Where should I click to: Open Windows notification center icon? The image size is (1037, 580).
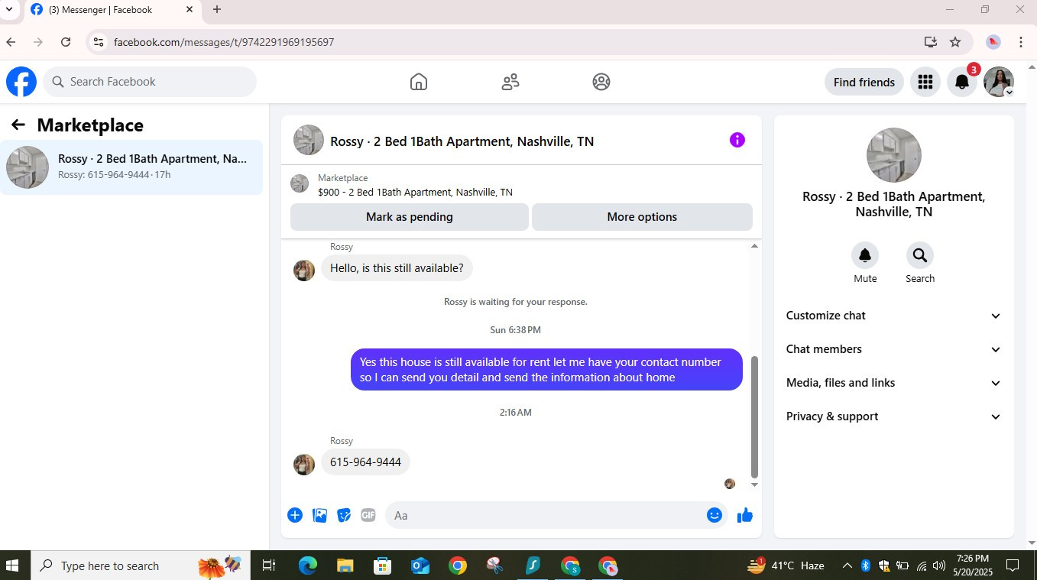click(1013, 565)
